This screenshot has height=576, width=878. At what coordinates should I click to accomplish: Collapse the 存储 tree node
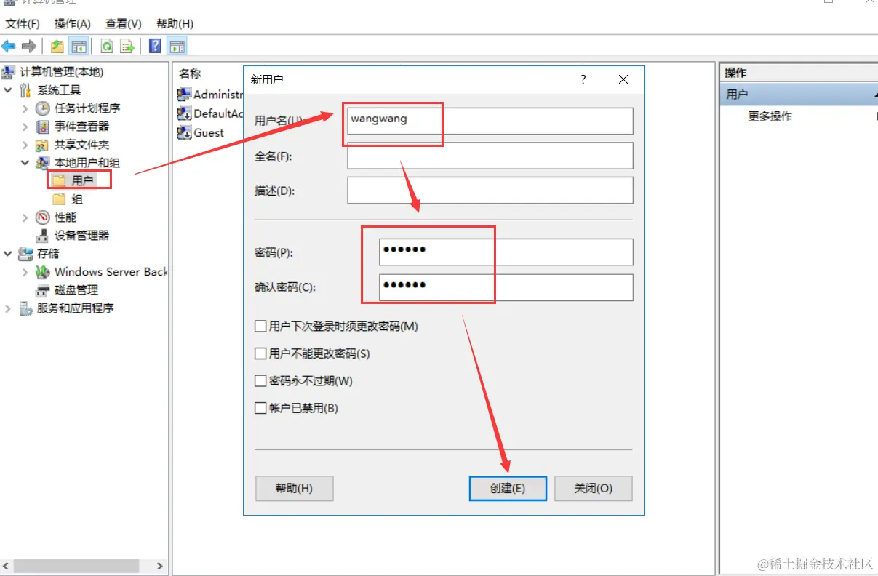(8, 254)
